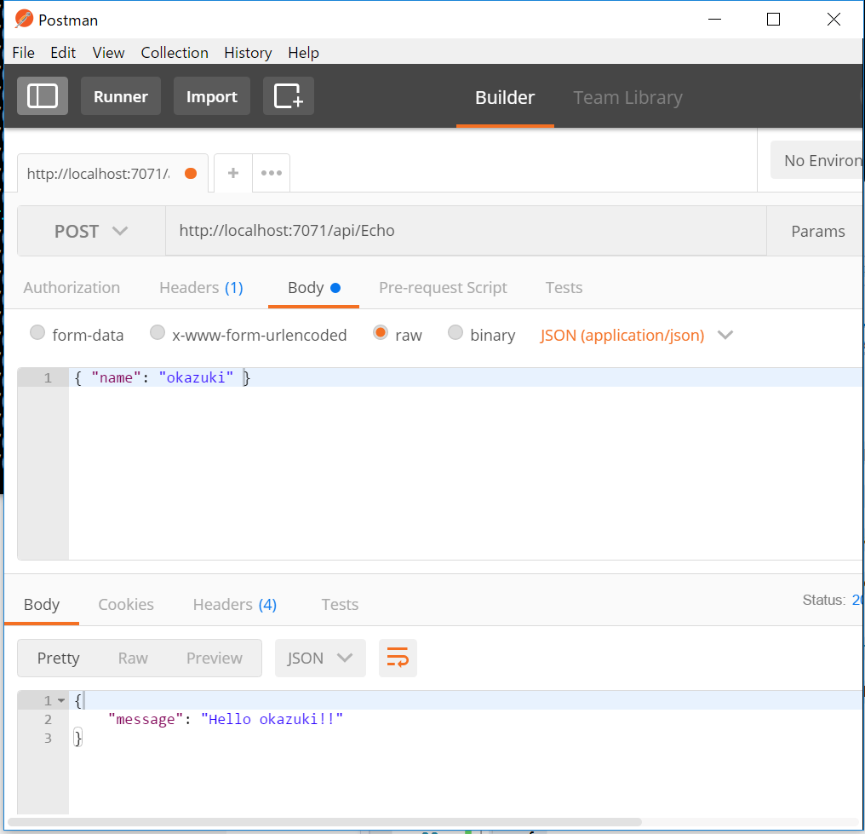Click the Postman logo in title bar
This screenshot has width=865, height=834.
(x=24, y=20)
